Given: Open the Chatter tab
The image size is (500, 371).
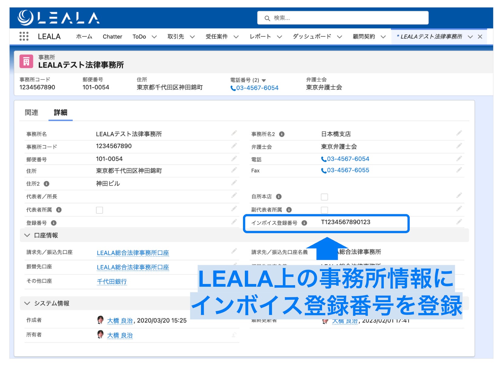Looking at the screenshot, I should click(x=112, y=37).
